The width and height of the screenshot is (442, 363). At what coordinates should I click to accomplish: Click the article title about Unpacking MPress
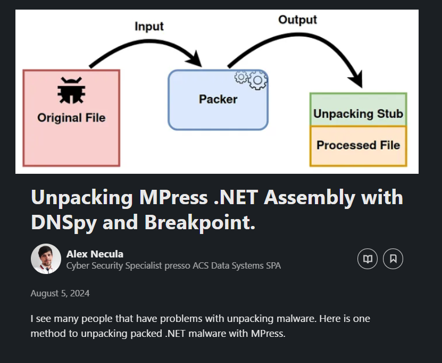click(217, 209)
